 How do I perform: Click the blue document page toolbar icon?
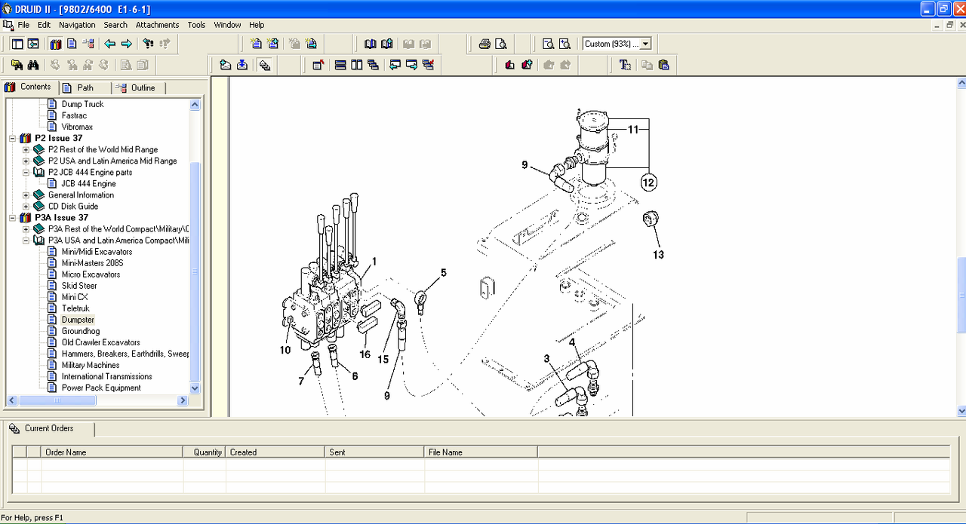point(72,44)
